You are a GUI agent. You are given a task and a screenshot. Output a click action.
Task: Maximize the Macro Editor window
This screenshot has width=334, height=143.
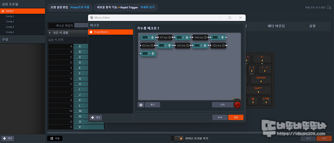tap(230, 18)
